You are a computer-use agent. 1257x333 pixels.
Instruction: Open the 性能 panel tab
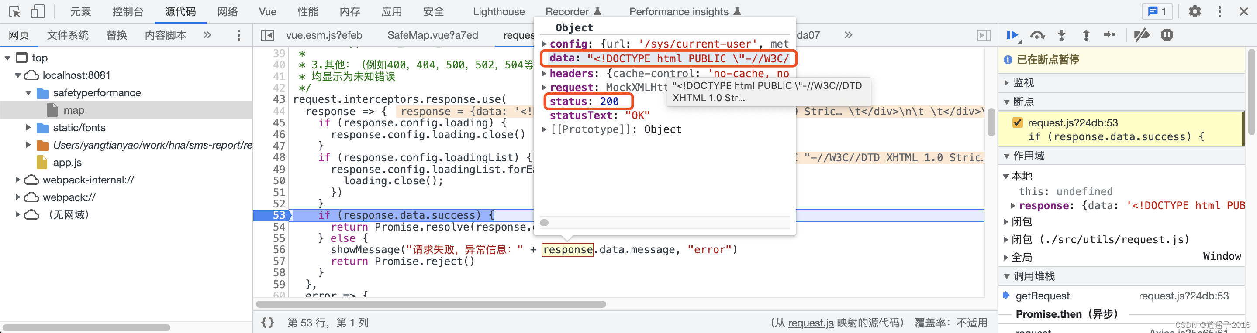click(x=308, y=11)
